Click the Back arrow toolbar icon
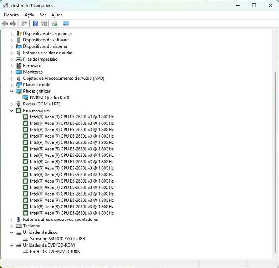 click(x=5, y=24)
